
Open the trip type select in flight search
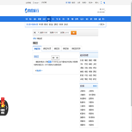click(36, 33)
